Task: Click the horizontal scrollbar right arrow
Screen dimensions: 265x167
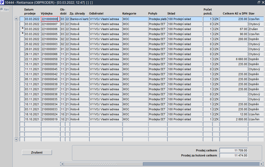Action: coord(262,164)
